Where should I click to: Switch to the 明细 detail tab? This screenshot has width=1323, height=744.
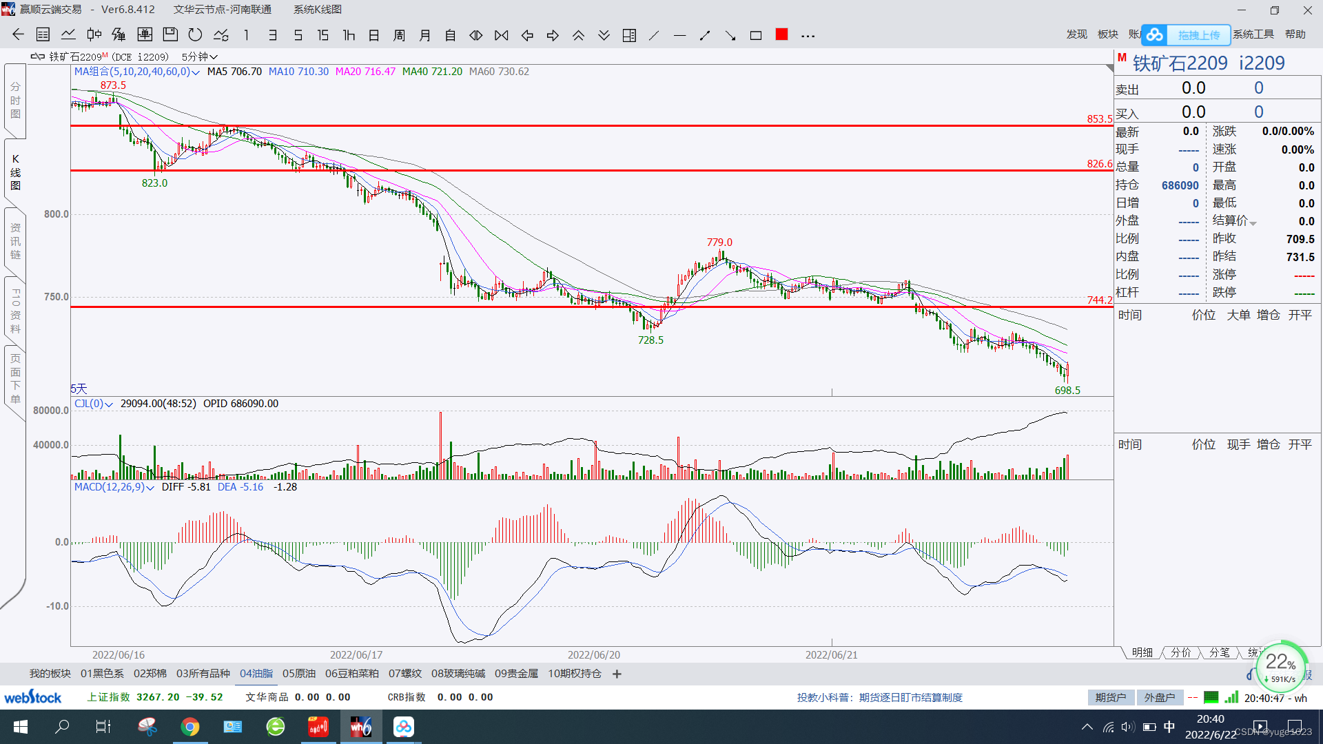[x=1142, y=652]
